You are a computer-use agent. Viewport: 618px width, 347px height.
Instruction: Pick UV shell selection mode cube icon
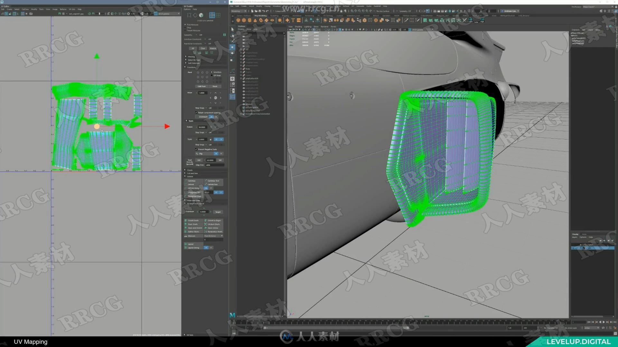click(201, 15)
